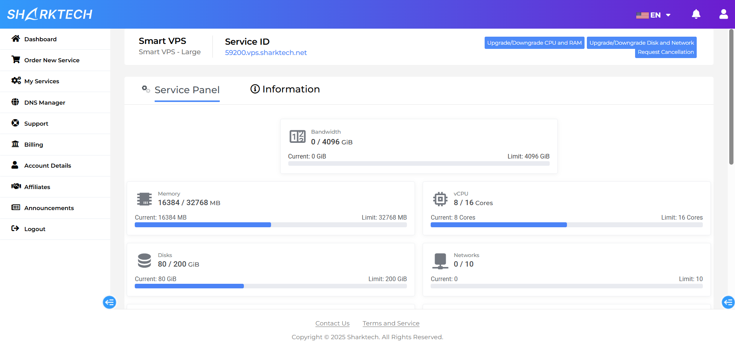The image size is (735, 351).
Task: Click 'Limit: 16 Cores' label
Action: (x=682, y=218)
